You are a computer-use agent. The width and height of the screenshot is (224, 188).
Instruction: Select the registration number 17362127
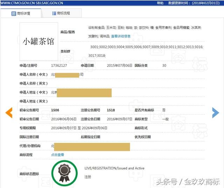59,65
